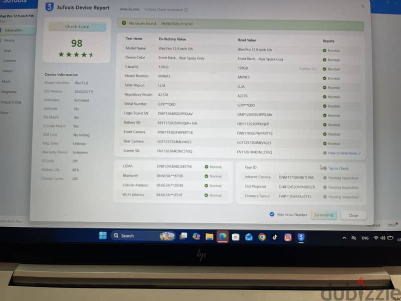Open the How to determine link
The height and width of the screenshot is (301, 401).
pyautogui.click(x=344, y=153)
